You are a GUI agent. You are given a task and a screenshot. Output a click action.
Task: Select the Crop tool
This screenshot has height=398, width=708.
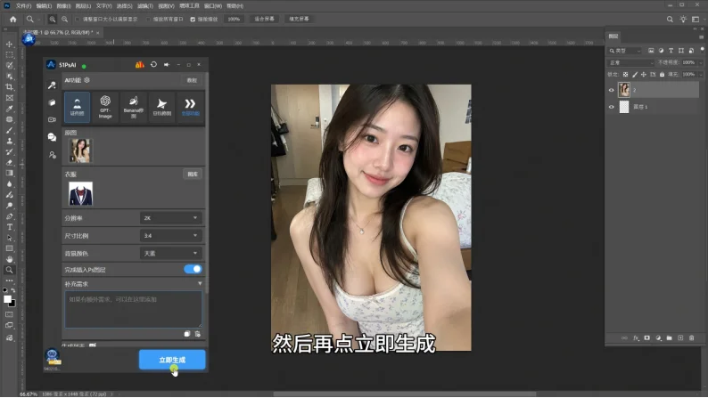click(x=9, y=87)
